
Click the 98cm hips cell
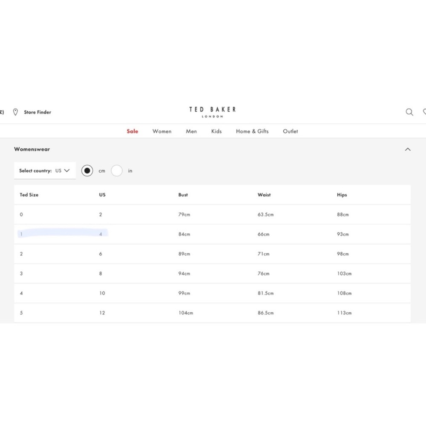click(x=343, y=254)
